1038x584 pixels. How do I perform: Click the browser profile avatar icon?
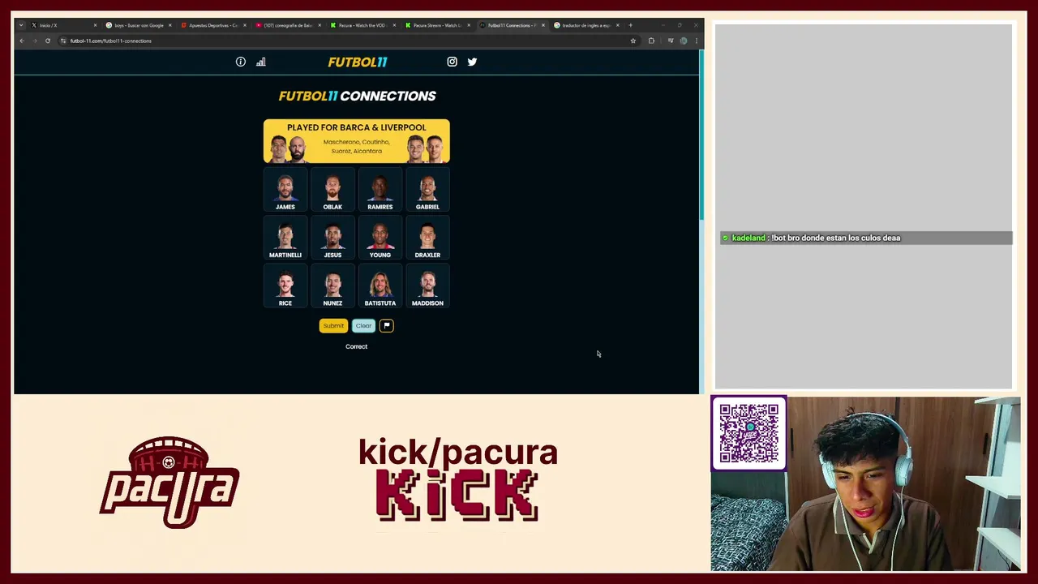pyautogui.click(x=684, y=41)
